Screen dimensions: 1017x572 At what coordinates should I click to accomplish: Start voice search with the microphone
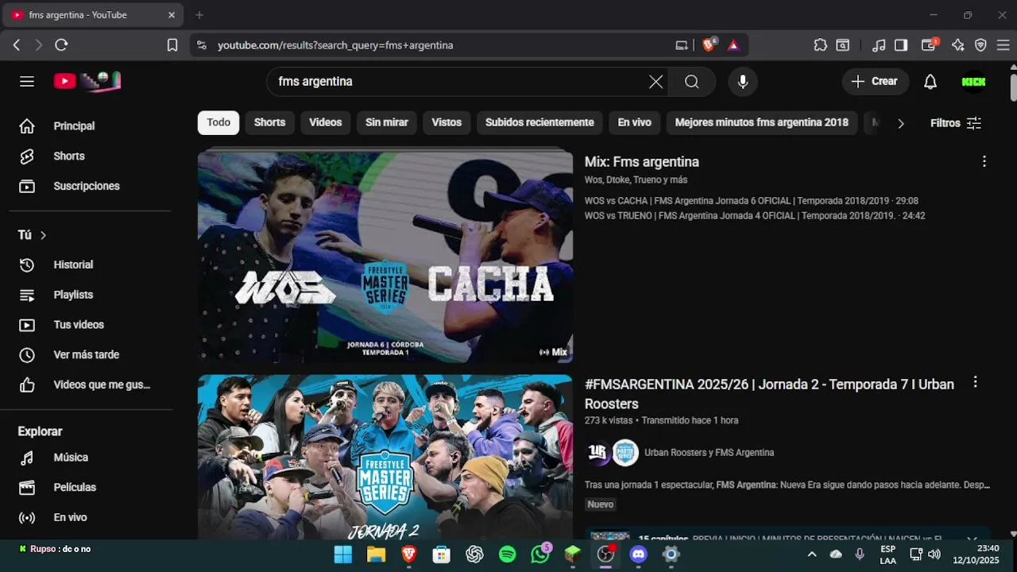point(743,82)
